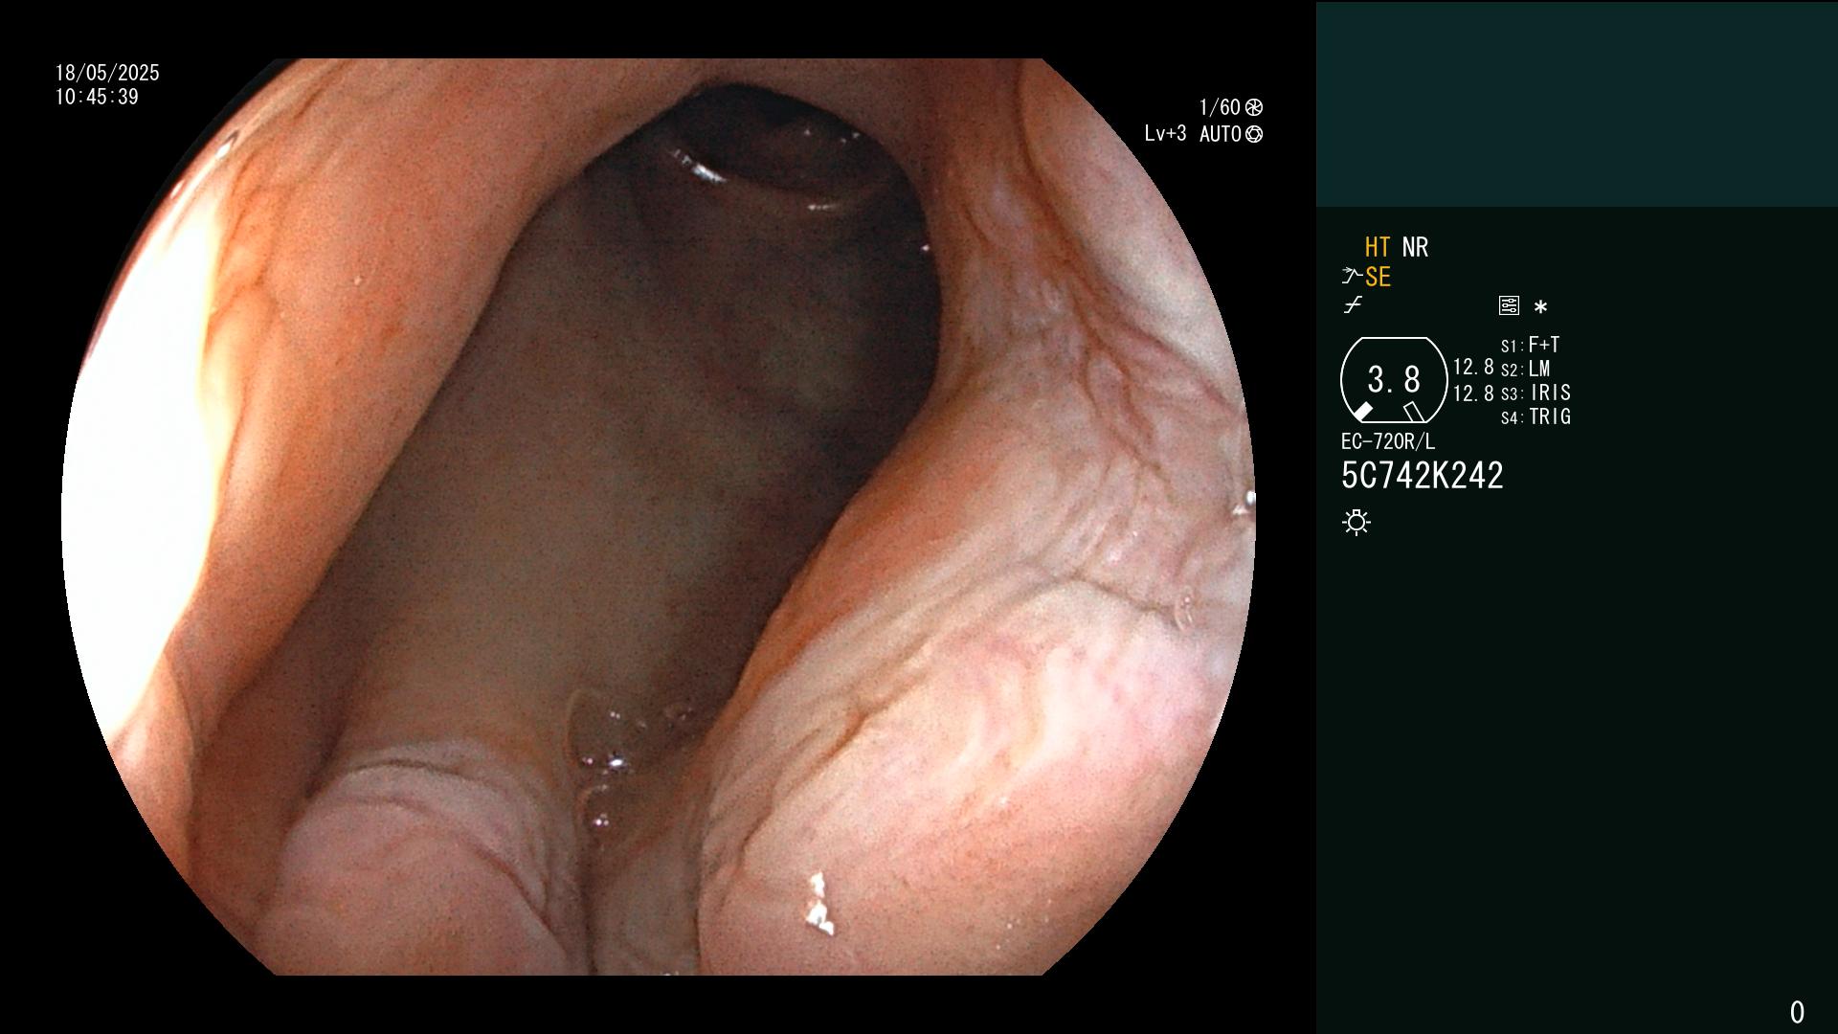Select the NR noise reduction indicator

tap(1415, 248)
